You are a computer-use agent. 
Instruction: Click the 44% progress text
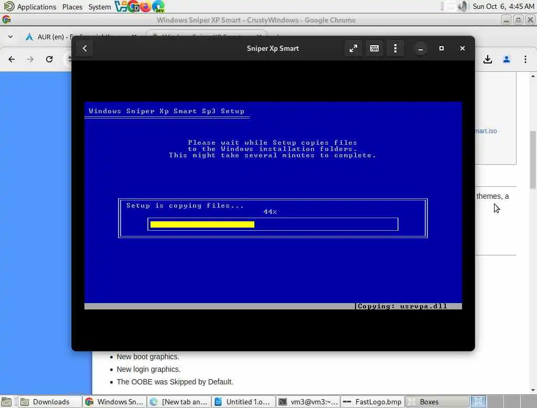[270, 212]
